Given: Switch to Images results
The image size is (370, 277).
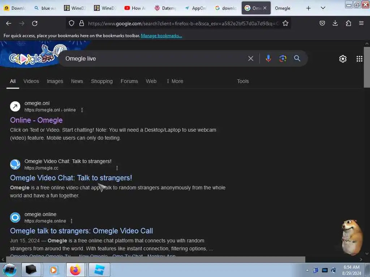Looking at the screenshot, I should coord(55,81).
